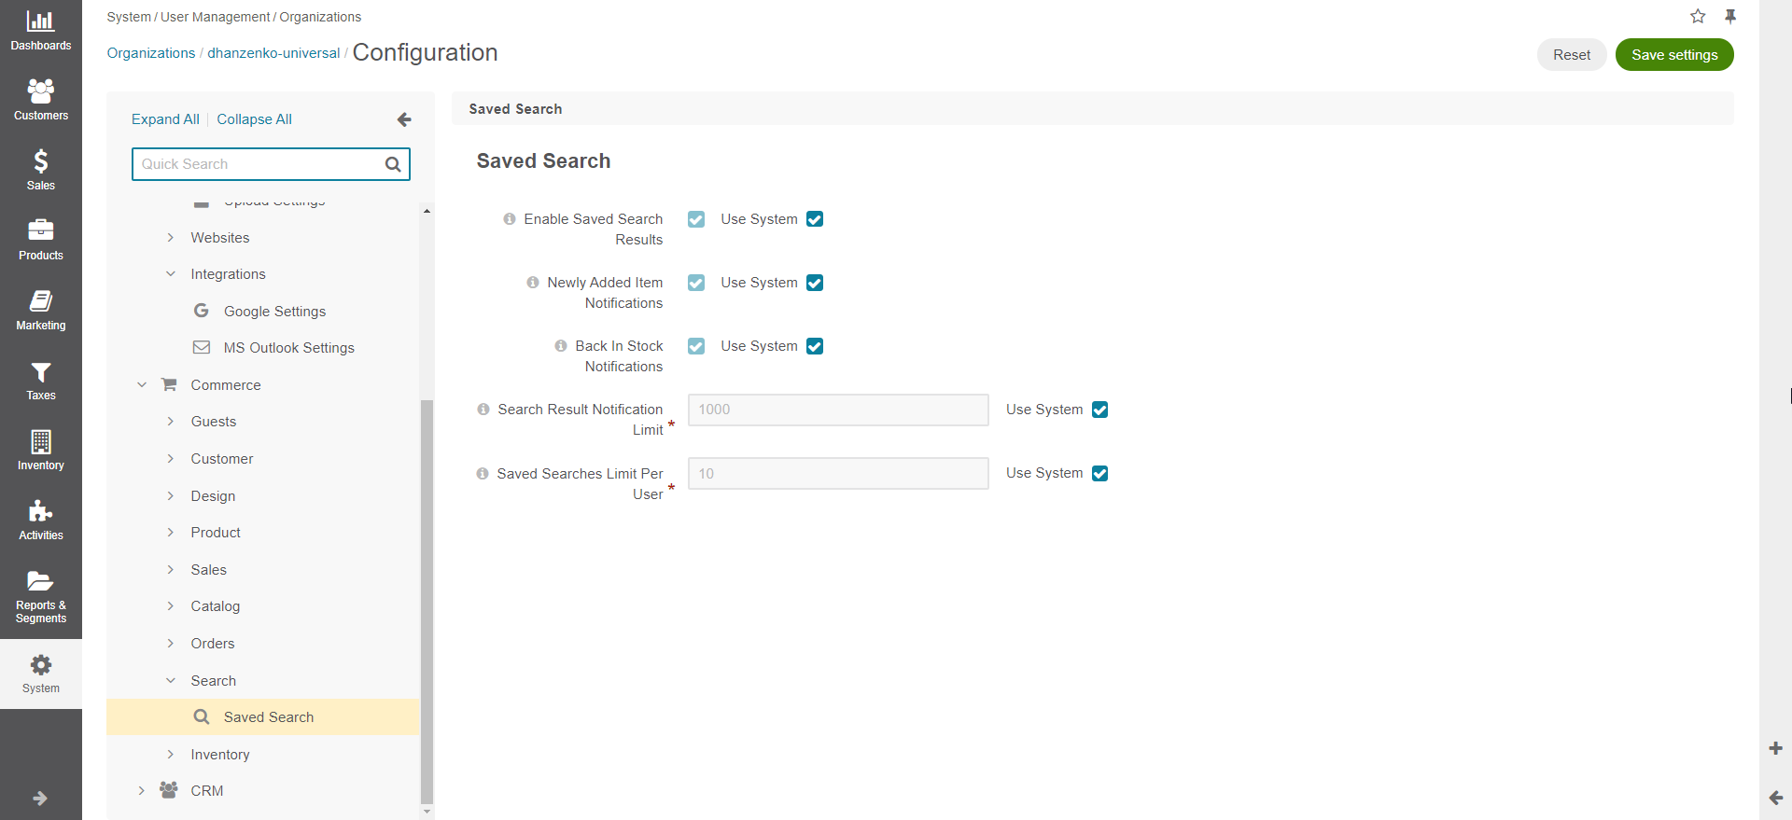Uncheck Use System for Enable Saved Search Results
This screenshot has height=820, width=1792.
pos(815,219)
